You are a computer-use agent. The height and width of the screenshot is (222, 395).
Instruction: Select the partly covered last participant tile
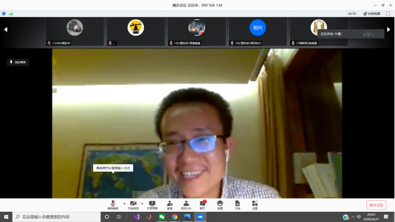click(319, 31)
